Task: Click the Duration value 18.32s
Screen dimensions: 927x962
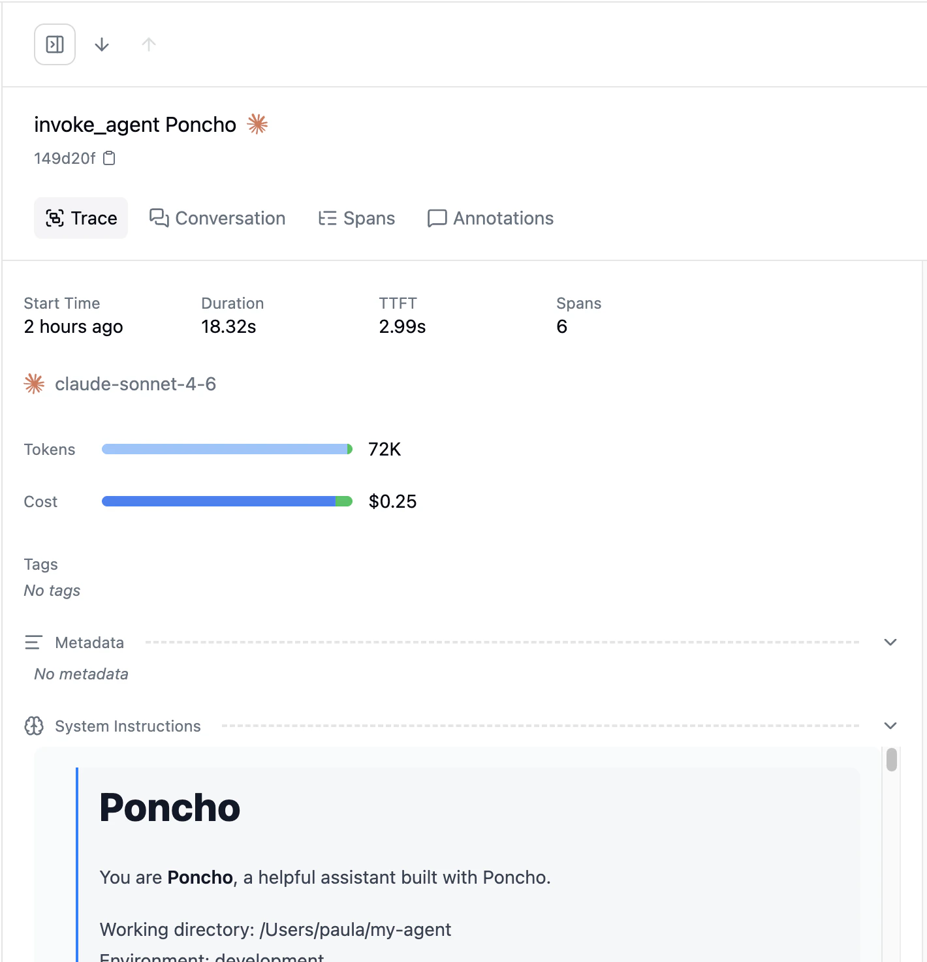Action: pos(228,326)
